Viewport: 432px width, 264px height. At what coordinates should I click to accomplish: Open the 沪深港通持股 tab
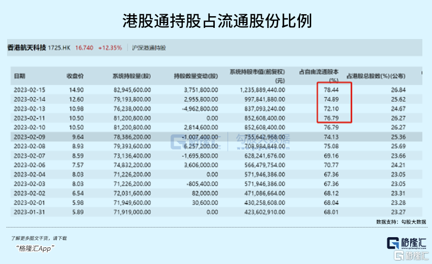149,48
